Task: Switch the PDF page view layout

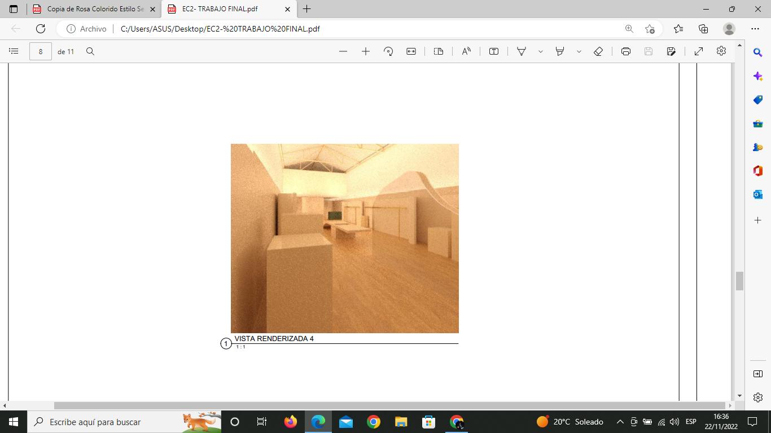Action: tap(439, 51)
